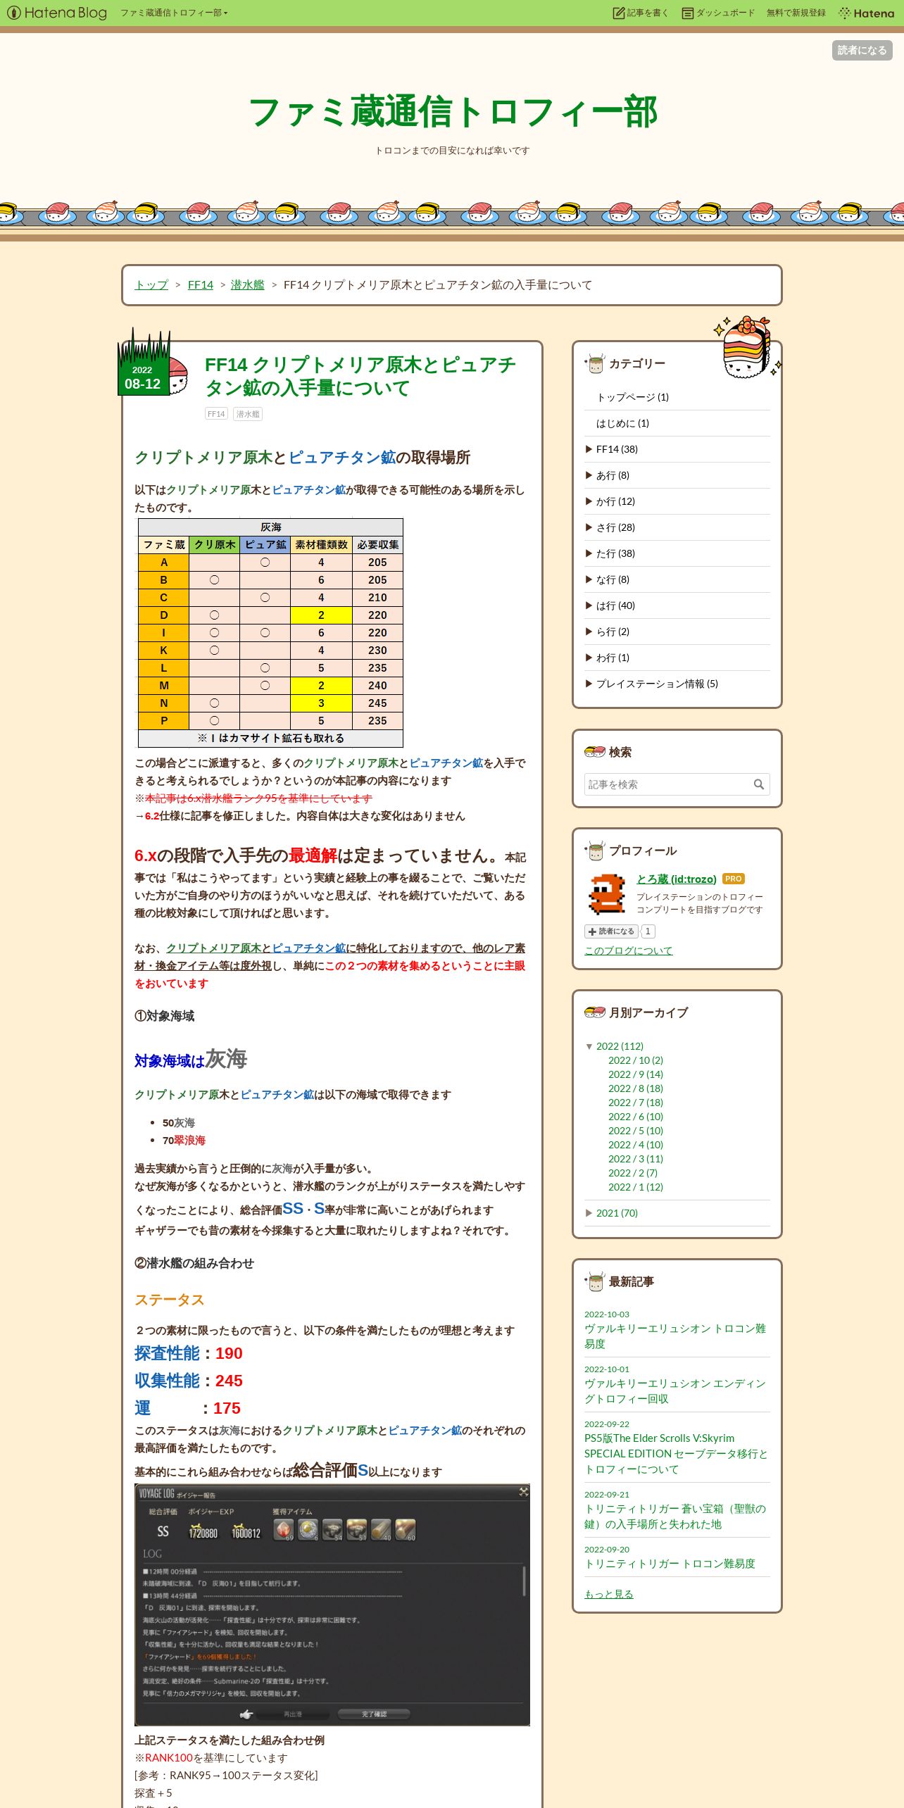Click the 読者になる button at top
This screenshot has height=1808, width=904.
[862, 50]
